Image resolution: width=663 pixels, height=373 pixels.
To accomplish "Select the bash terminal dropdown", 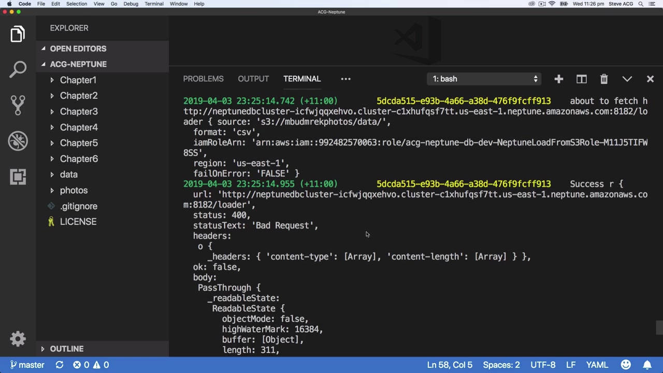I will pyautogui.click(x=485, y=79).
